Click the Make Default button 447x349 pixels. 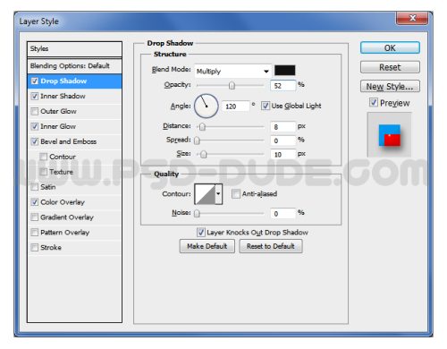(207, 246)
